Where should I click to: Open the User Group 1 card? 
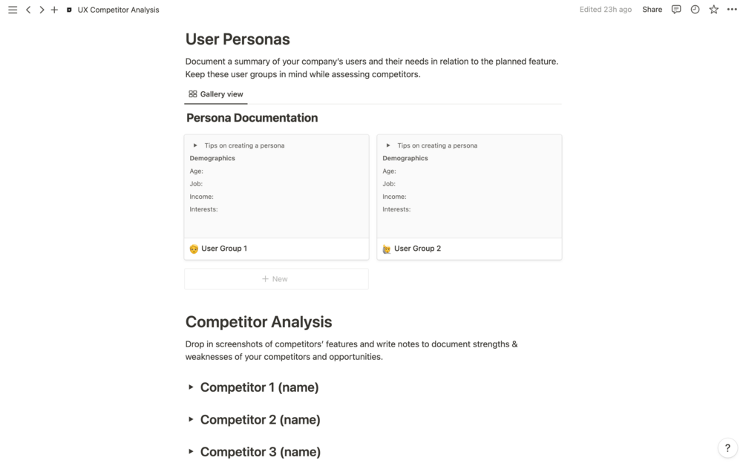click(x=224, y=249)
